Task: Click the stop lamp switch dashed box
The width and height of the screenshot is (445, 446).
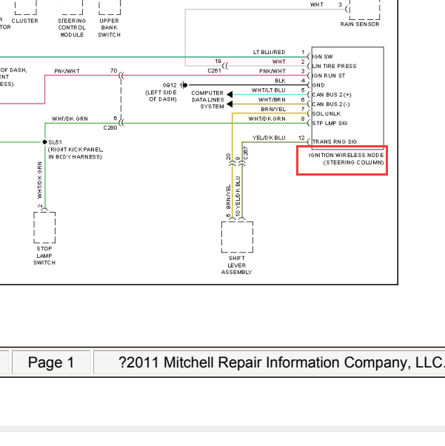Action: click(44, 227)
